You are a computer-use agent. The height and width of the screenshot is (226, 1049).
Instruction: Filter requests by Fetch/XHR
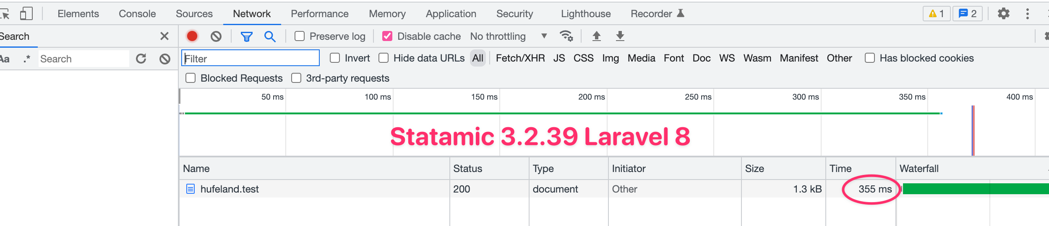click(520, 58)
